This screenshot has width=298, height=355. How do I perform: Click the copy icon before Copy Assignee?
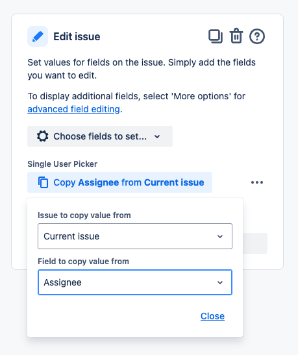click(43, 182)
